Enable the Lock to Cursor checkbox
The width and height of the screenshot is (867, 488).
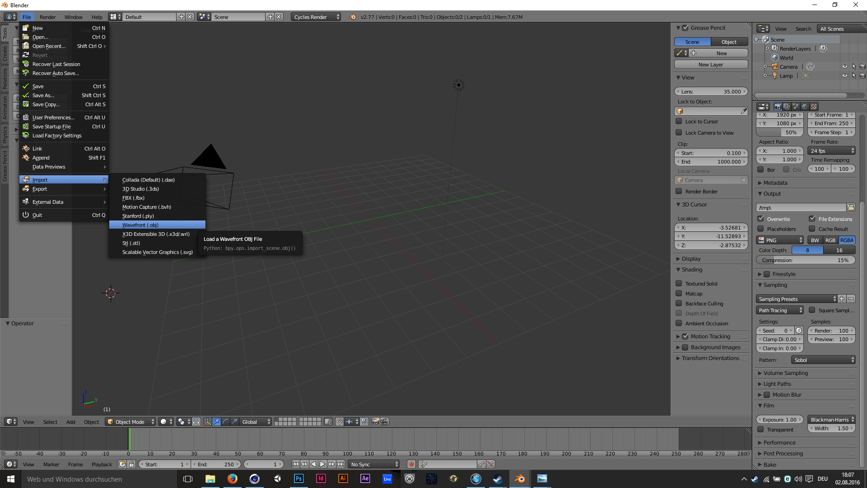point(679,121)
